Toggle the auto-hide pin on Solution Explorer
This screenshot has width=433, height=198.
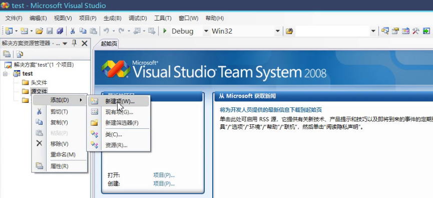74,43
